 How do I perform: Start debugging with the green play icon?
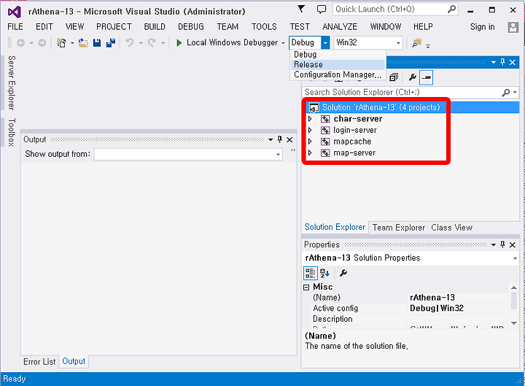(x=179, y=42)
